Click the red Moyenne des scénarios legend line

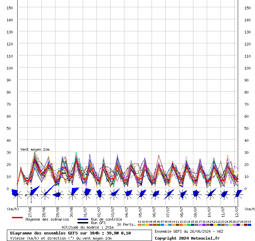(17, 218)
